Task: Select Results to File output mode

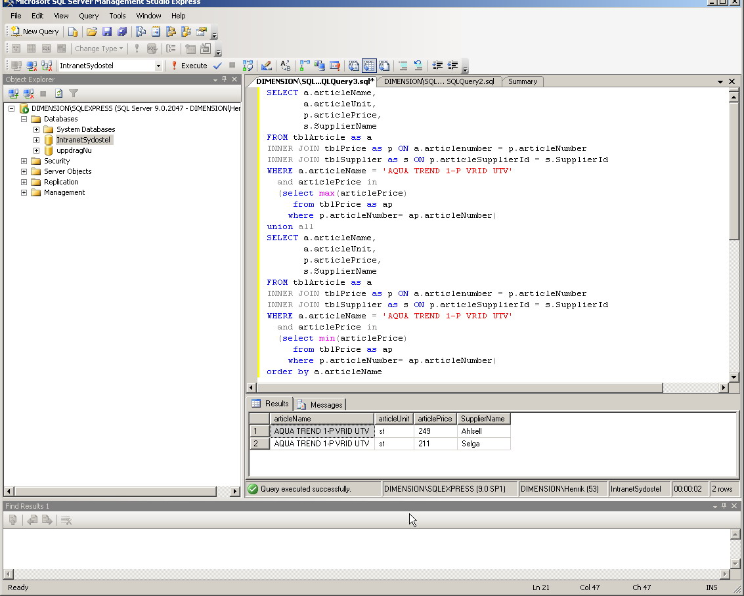Action: tap(384, 66)
